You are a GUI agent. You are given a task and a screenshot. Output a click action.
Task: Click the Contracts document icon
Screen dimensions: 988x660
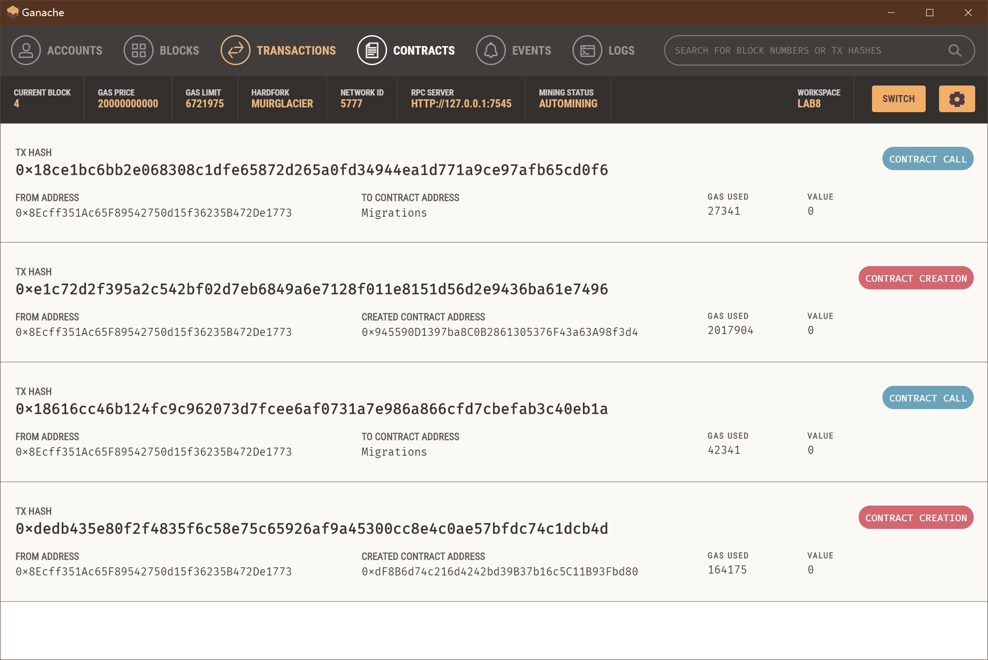click(x=372, y=50)
